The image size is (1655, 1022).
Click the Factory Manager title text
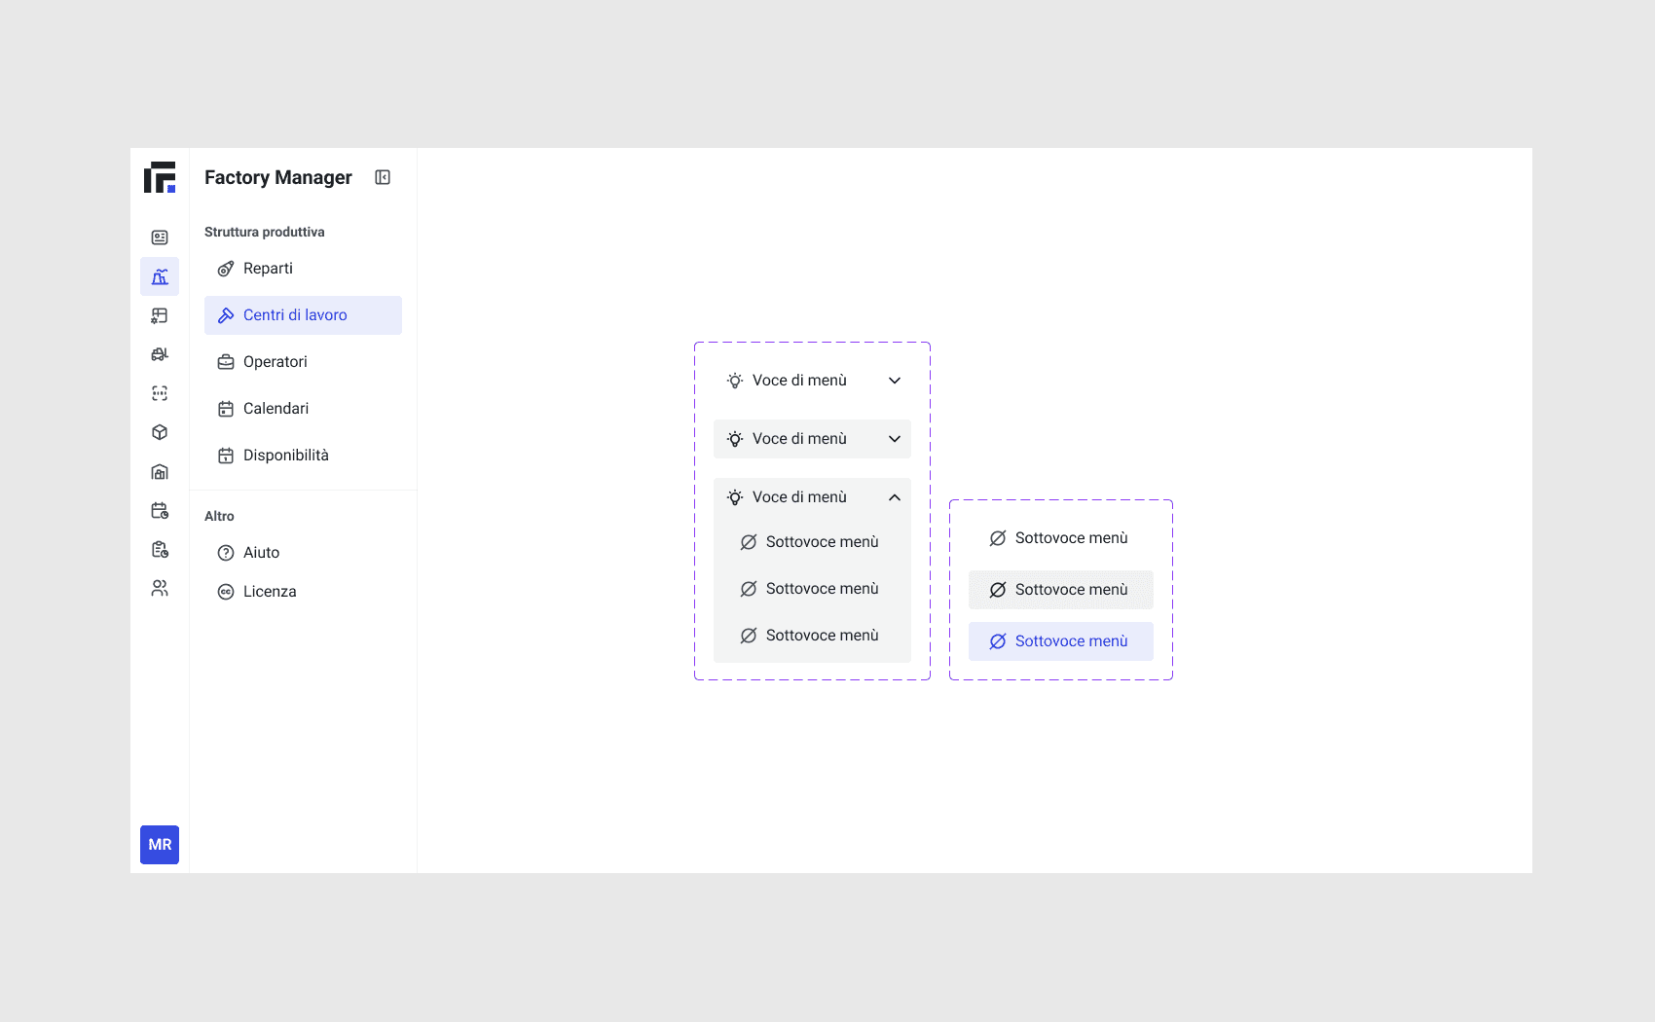click(x=278, y=177)
